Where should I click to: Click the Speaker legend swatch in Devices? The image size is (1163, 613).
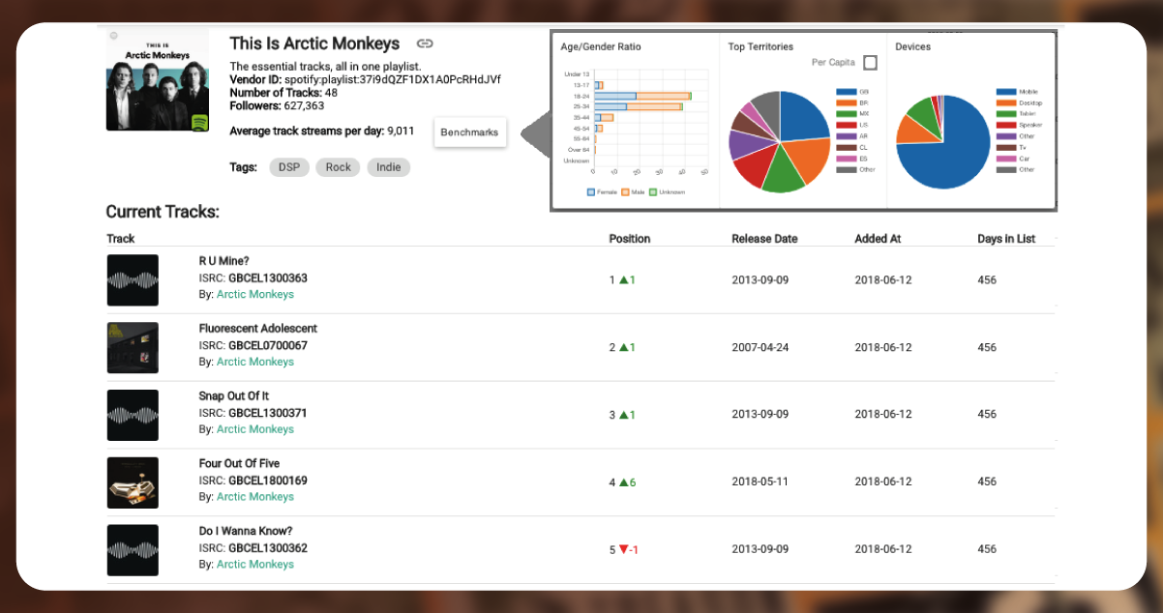[1005, 125]
